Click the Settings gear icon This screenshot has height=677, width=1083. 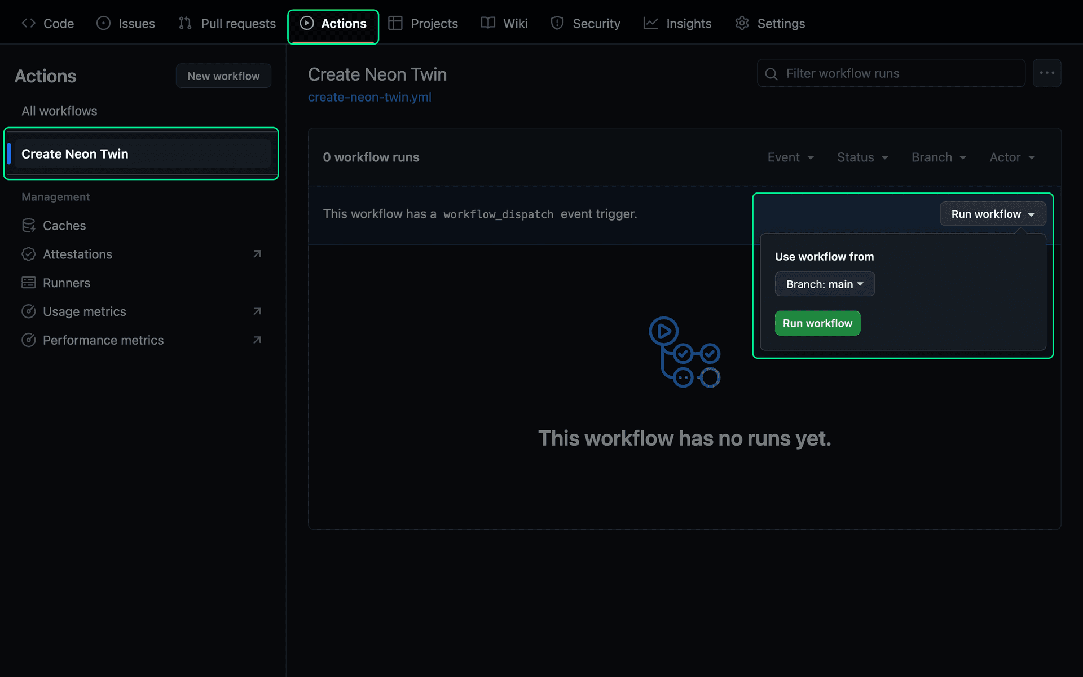(742, 23)
